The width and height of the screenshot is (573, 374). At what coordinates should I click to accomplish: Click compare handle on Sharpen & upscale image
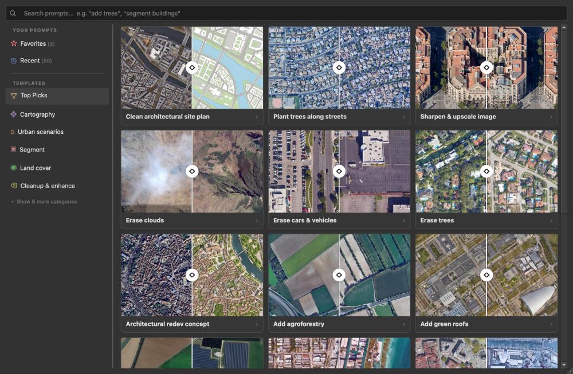click(486, 67)
